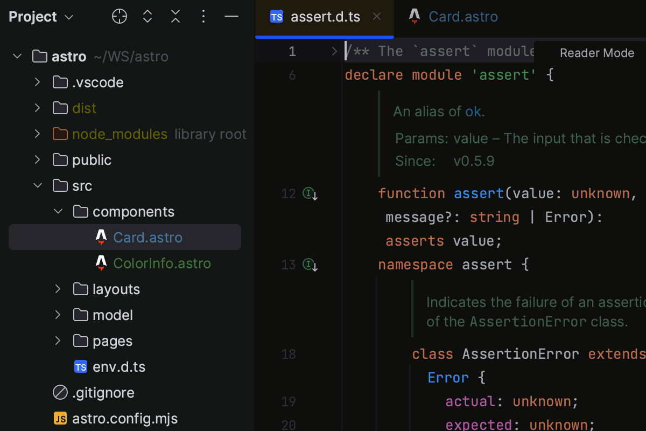Open the Project view mode dropdown
Screen dimensions: 646x431
(x=68, y=17)
